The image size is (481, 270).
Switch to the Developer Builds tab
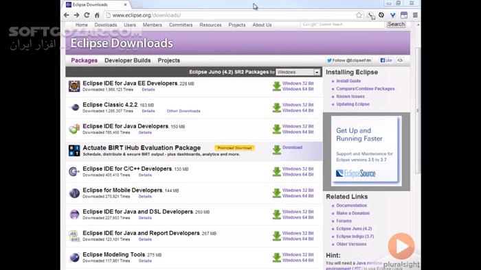[x=127, y=60]
